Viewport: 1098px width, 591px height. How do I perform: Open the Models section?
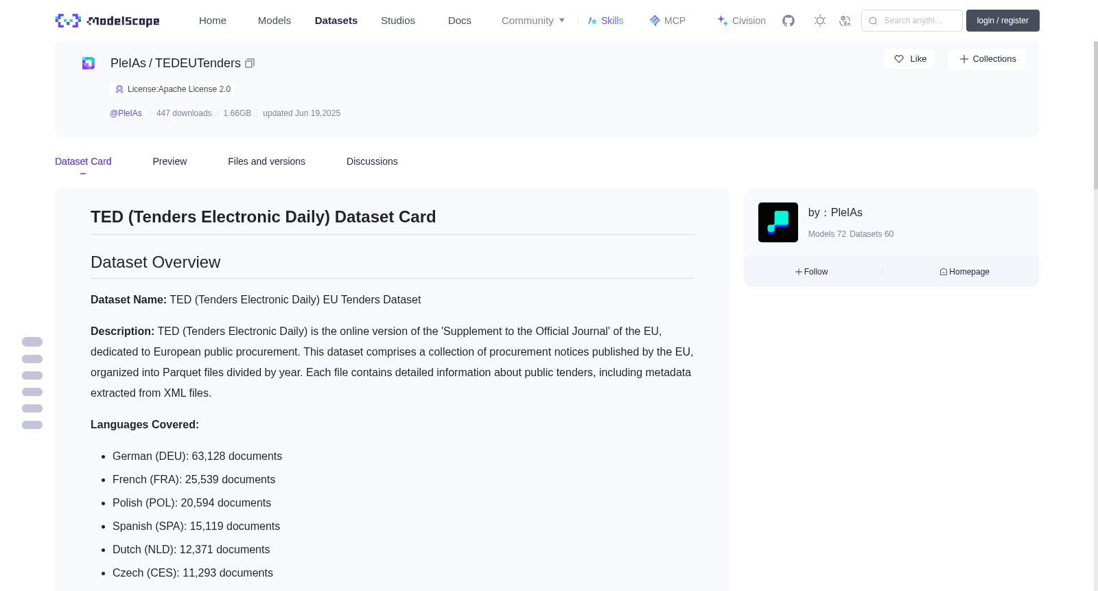(274, 21)
